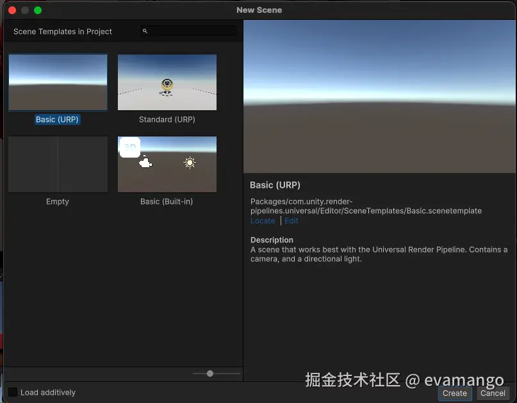The width and height of the screenshot is (517, 403).
Task: Choose the Empty scene template thumbnail
Action: click(58, 164)
